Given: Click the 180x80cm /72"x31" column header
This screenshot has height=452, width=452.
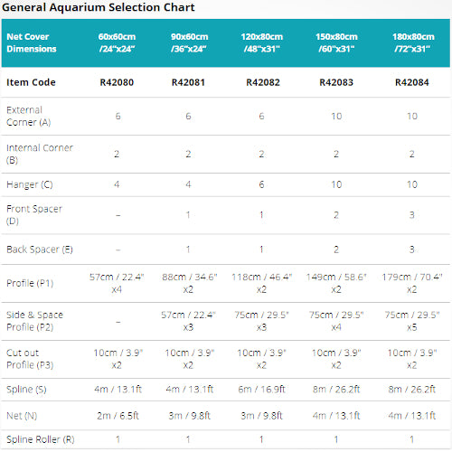Looking at the screenshot, I should (413, 42).
